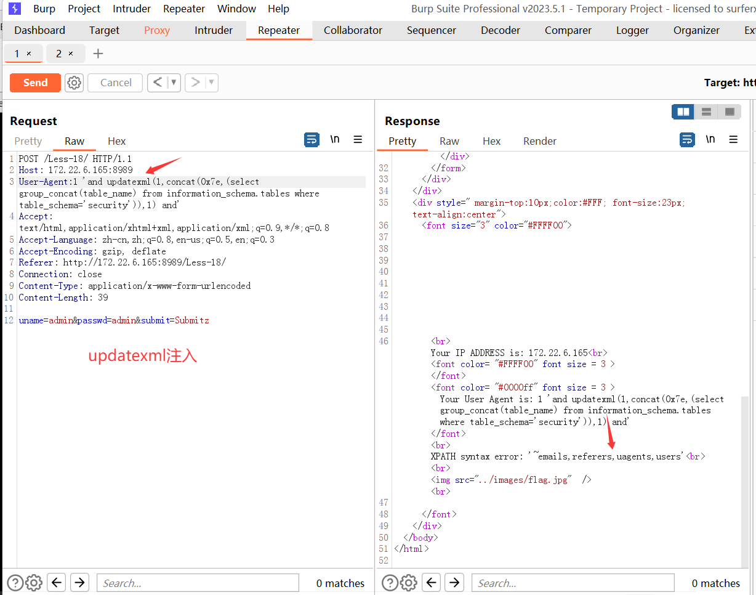Open search settings gear below Request panel

point(34,583)
